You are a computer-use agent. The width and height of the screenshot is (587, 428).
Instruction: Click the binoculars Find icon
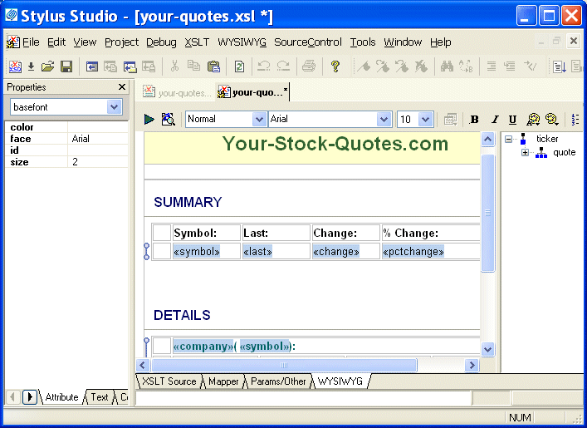tap(447, 66)
